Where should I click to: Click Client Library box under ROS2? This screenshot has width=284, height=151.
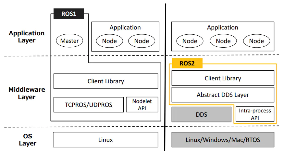point(223,78)
